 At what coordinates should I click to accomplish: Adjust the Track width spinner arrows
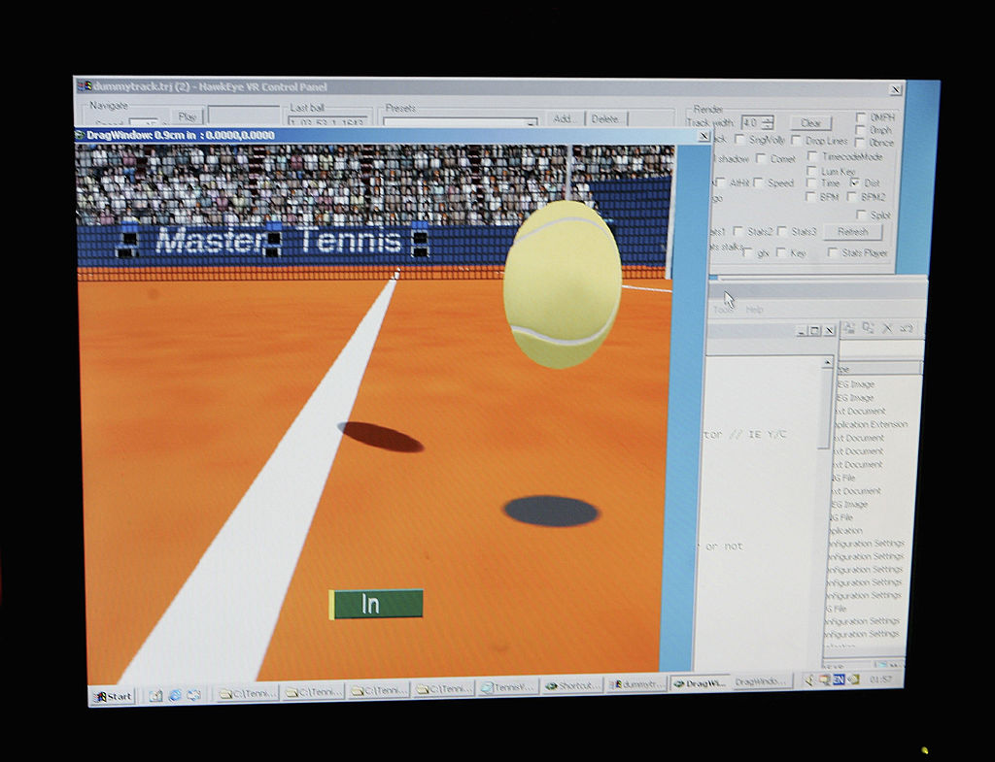tap(769, 123)
